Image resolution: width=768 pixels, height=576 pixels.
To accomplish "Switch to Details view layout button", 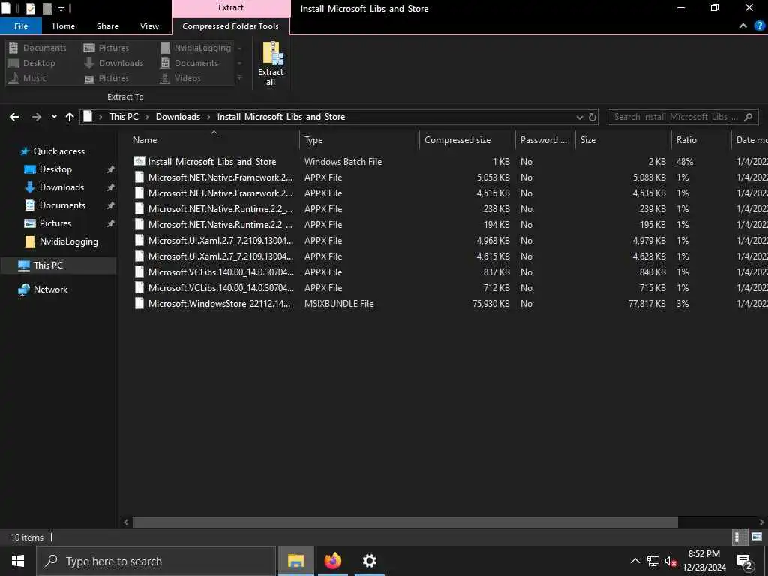I will coord(739,537).
